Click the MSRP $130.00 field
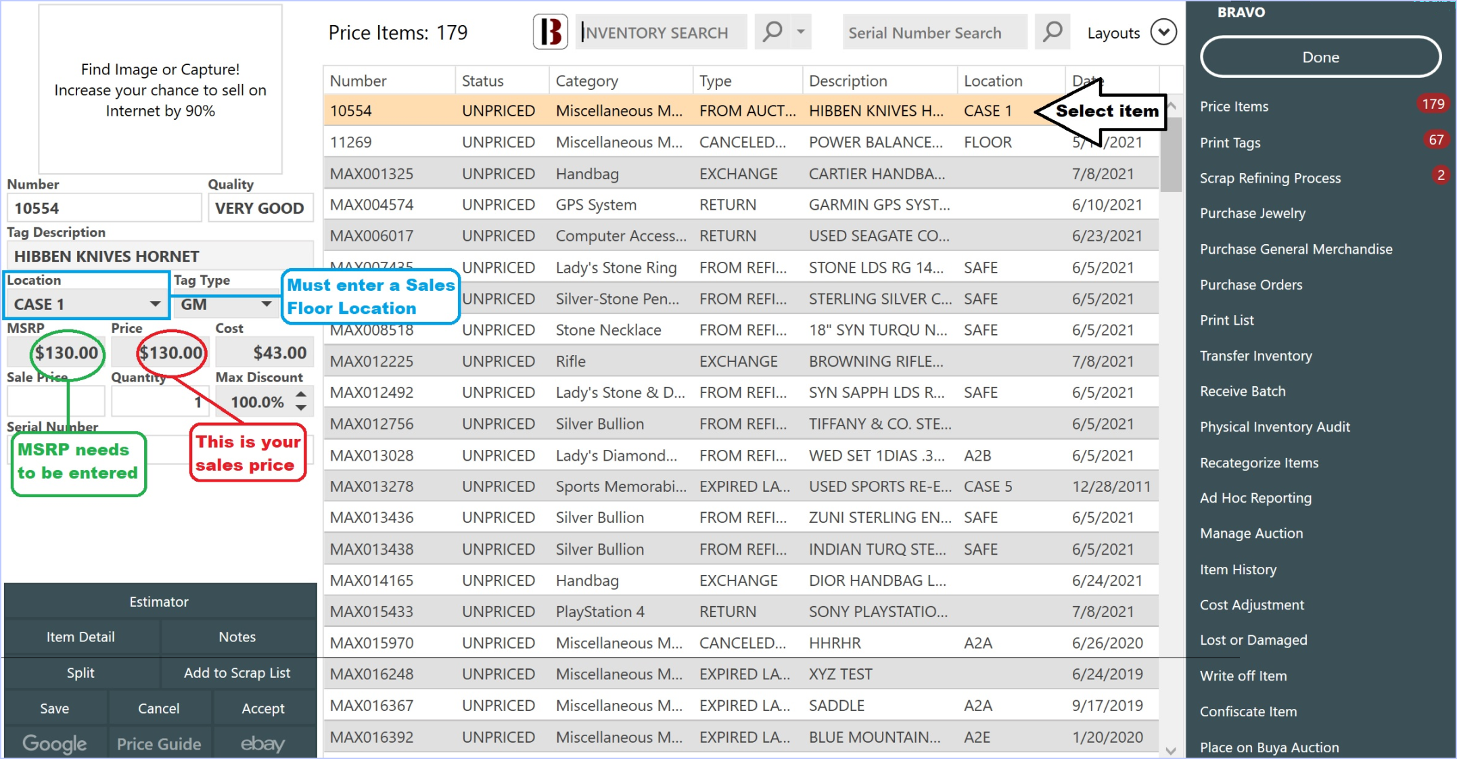The height and width of the screenshot is (759, 1457). (56, 352)
